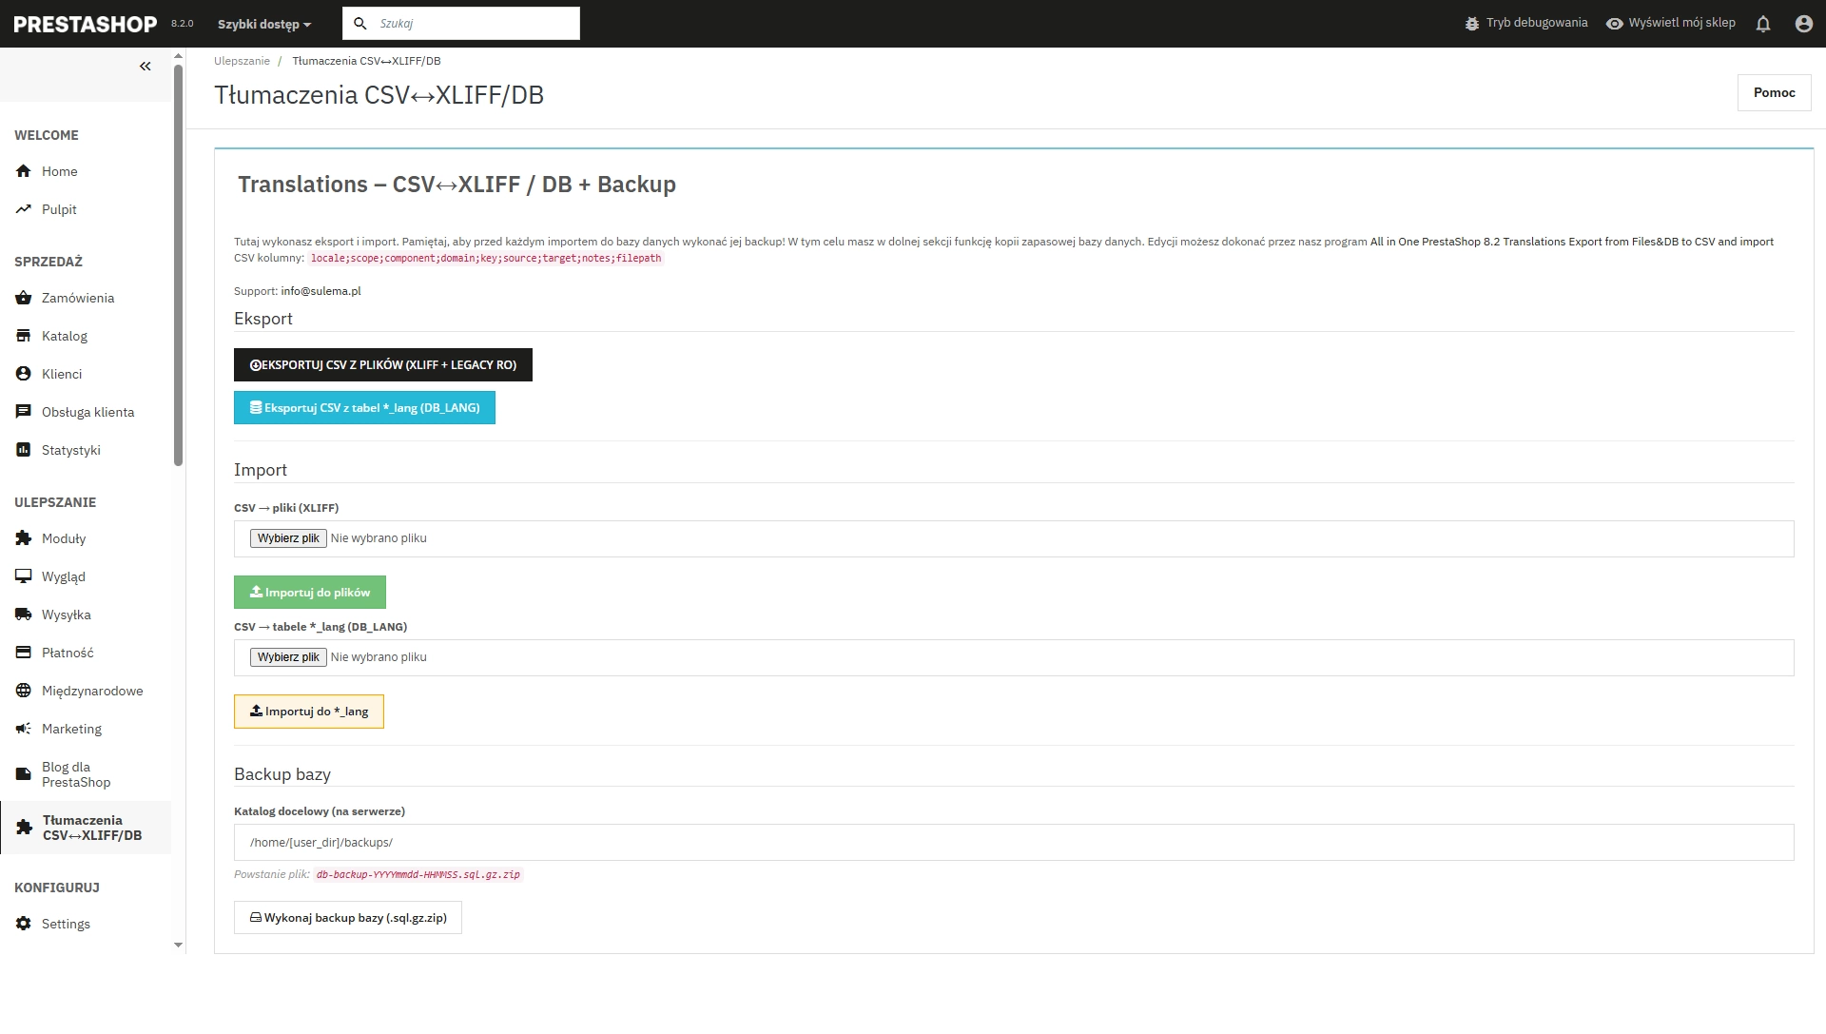
Task: Click the Międzynarodowe globe icon
Action: [23, 690]
